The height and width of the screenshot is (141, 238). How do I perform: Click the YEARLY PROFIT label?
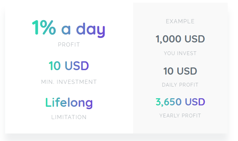pos(180,116)
